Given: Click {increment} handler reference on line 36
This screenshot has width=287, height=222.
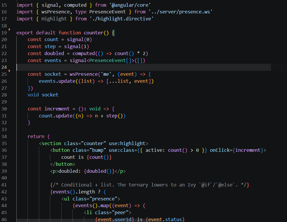Looking at the screenshot, I should 248,150.
